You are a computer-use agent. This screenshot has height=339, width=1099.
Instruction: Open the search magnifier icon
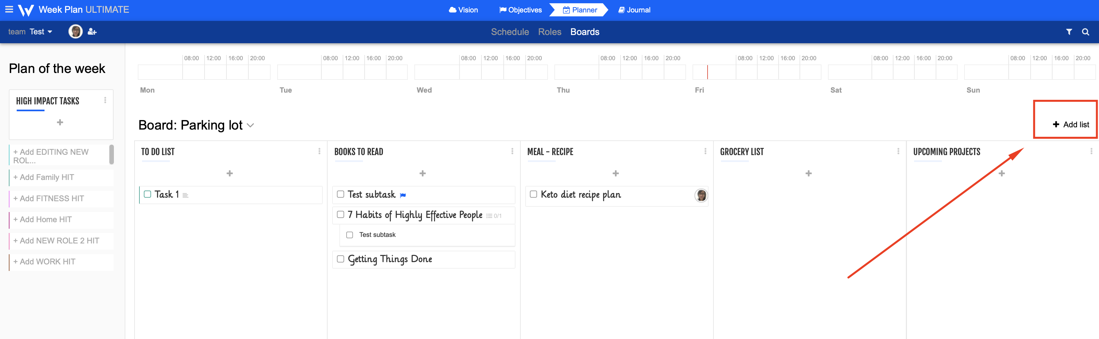1085,32
